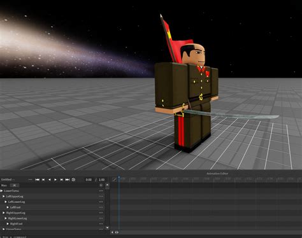302x238 pixels.
Task: Select the RightUpperLeg track name
Action: 16,213
